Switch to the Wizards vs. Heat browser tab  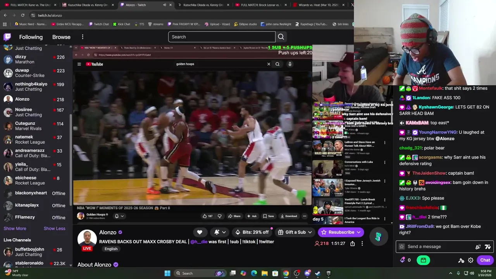click(318, 5)
